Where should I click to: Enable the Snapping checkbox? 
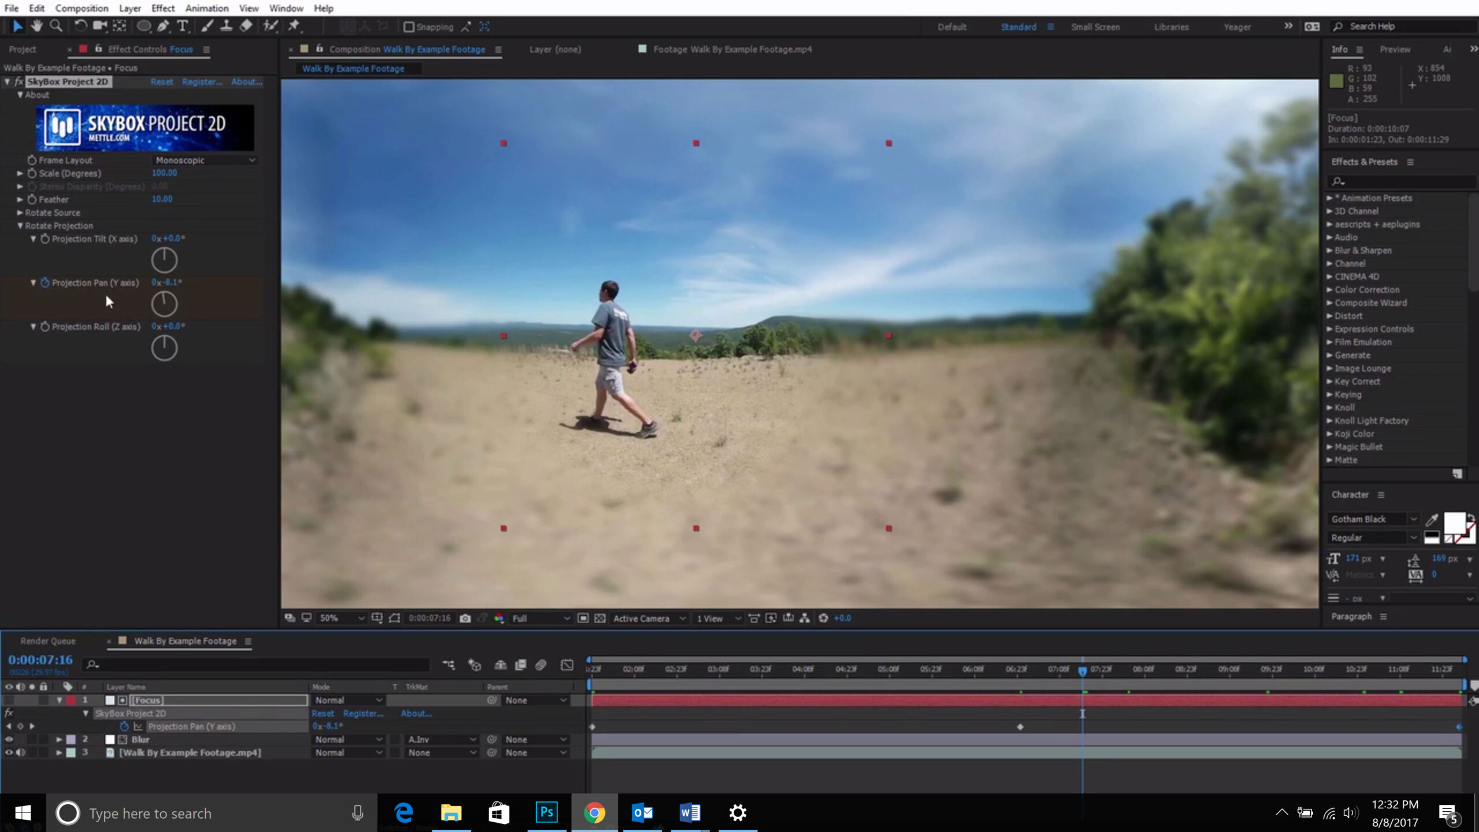coord(409,27)
